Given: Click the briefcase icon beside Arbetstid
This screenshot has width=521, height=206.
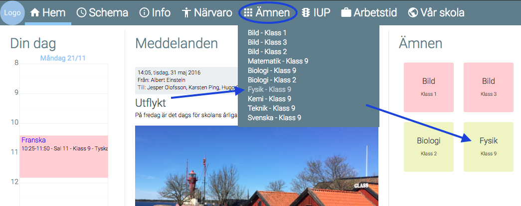Looking at the screenshot, I should click(346, 13).
